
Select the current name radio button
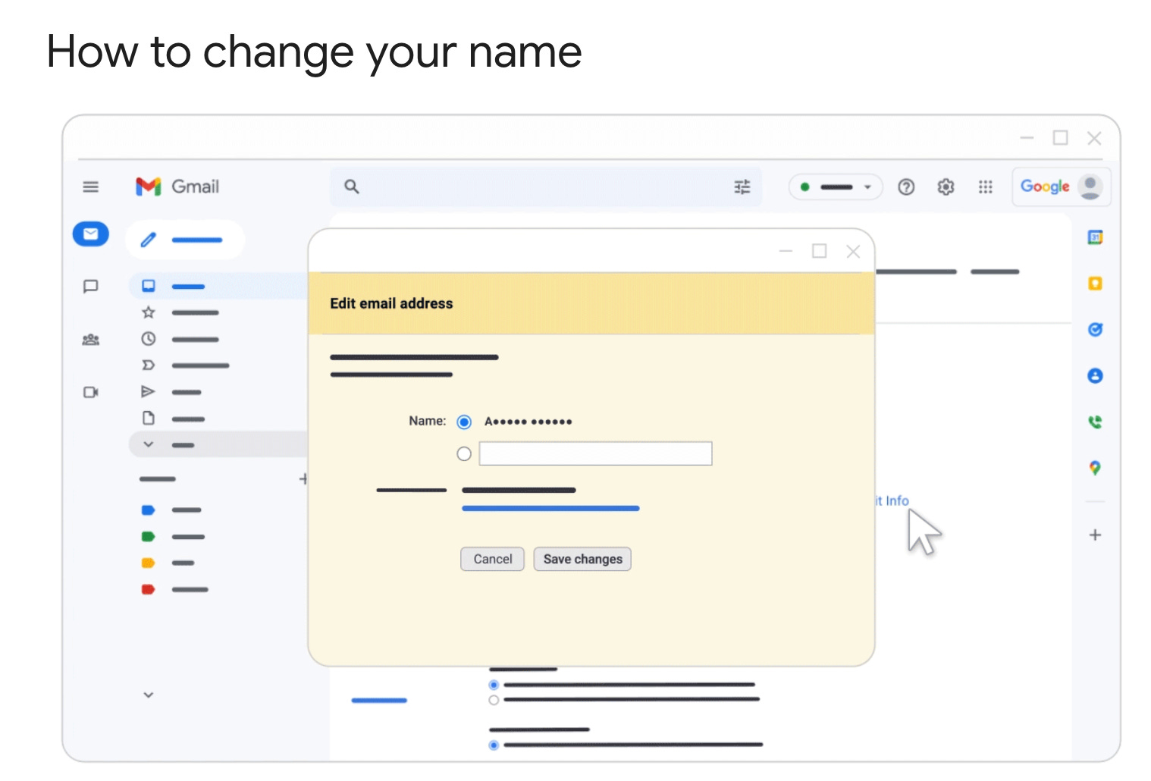tap(464, 422)
